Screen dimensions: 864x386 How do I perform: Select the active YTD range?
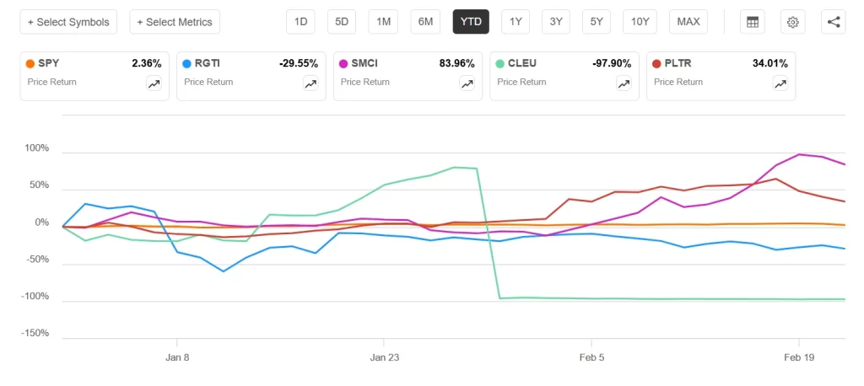pyautogui.click(x=471, y=22)
